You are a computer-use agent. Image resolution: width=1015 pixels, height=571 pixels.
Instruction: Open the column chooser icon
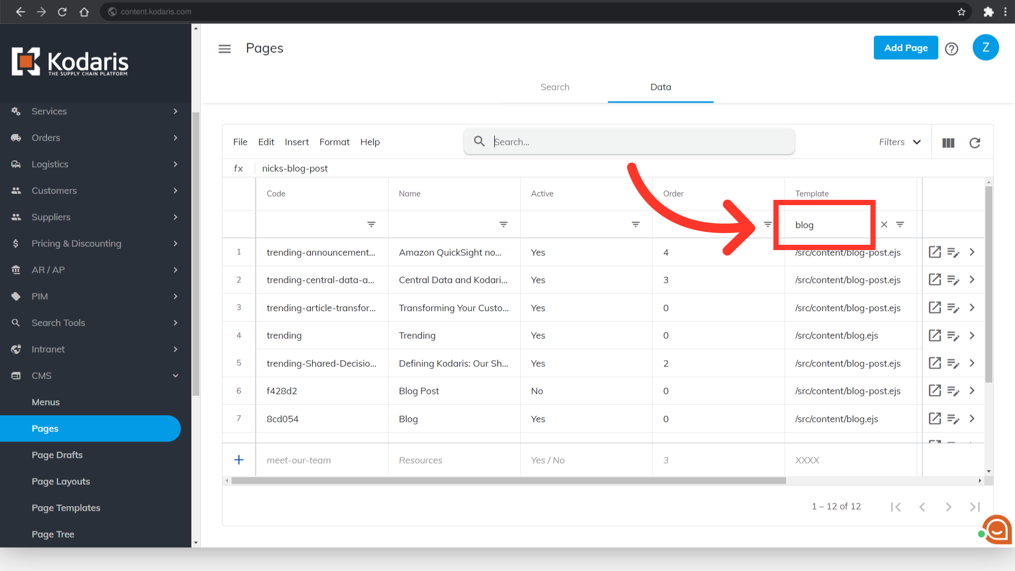(948, 143)
